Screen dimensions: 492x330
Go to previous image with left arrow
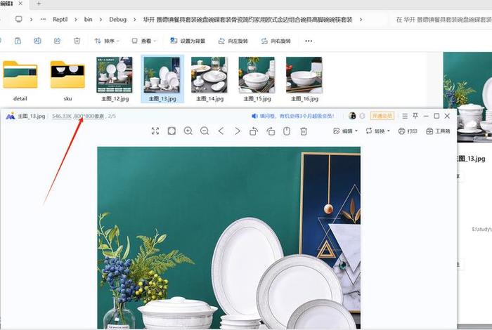pos(221,131)
